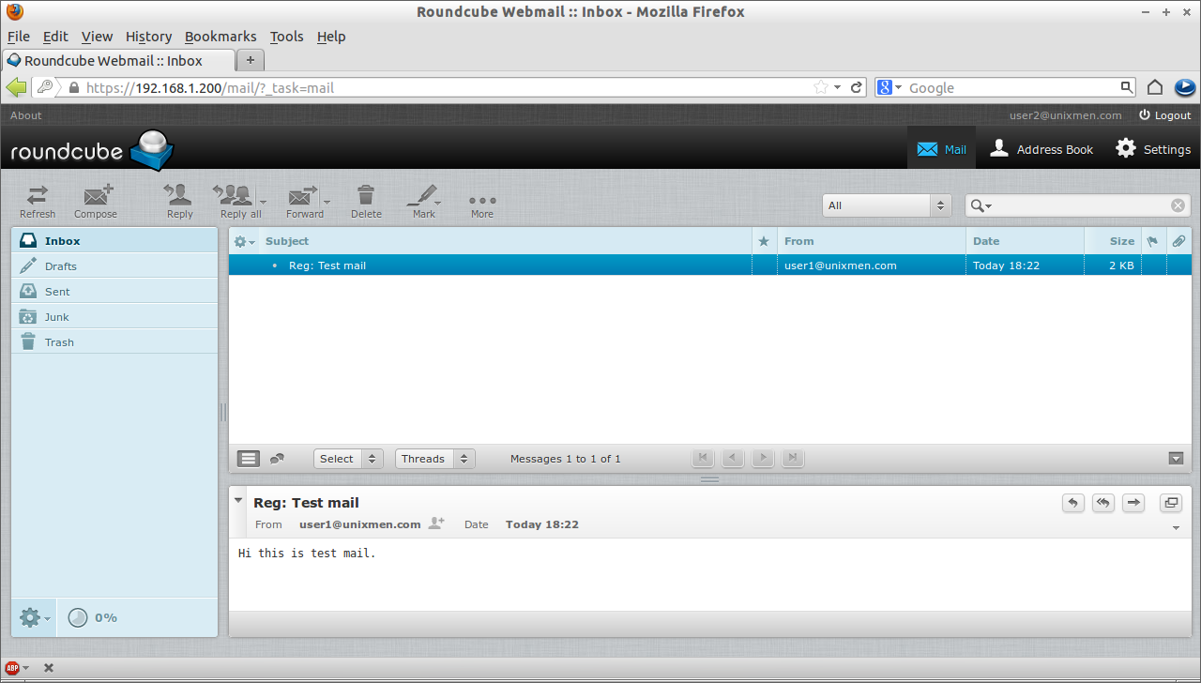
Task: Bookmark this page with the star
Action: (x=821, y=87)
